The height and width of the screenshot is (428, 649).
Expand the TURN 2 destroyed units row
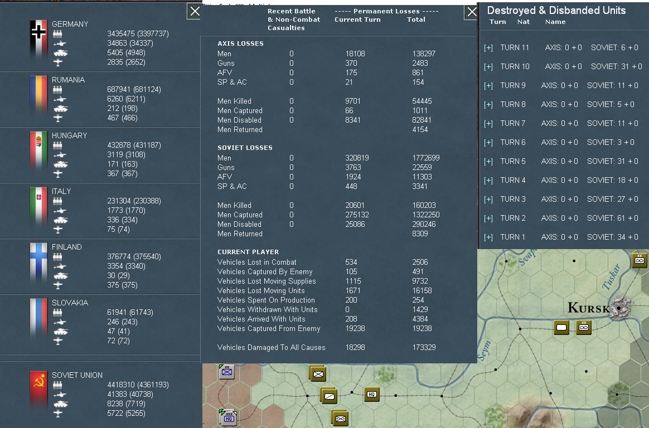[488, 219]
